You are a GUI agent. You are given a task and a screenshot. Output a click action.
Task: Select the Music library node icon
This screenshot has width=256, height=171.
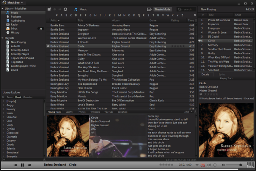pos(8,13)
